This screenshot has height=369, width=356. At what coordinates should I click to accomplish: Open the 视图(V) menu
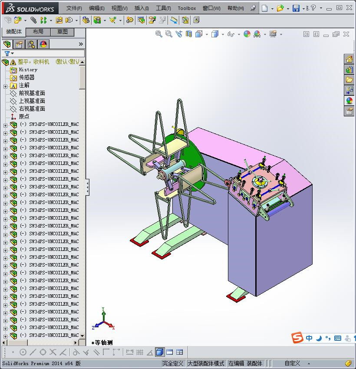119,8
